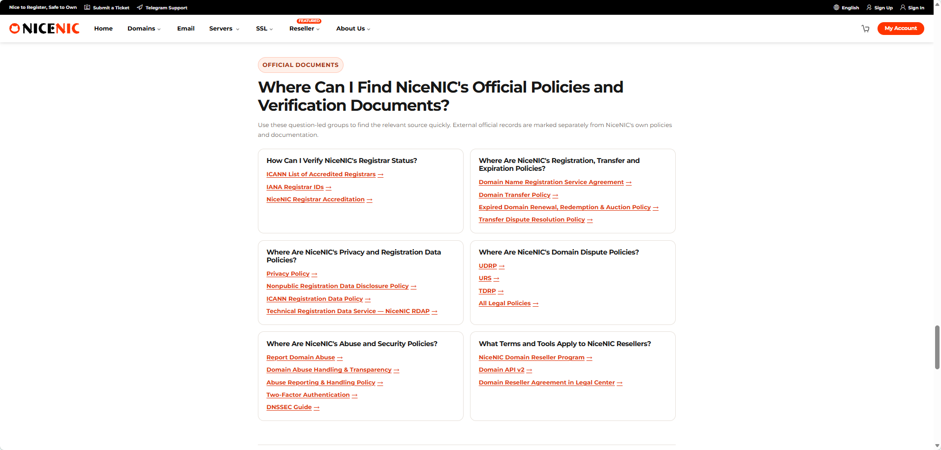Open the URS link
This screenshot has width=941, height=450.
click(x=489, y=278)
